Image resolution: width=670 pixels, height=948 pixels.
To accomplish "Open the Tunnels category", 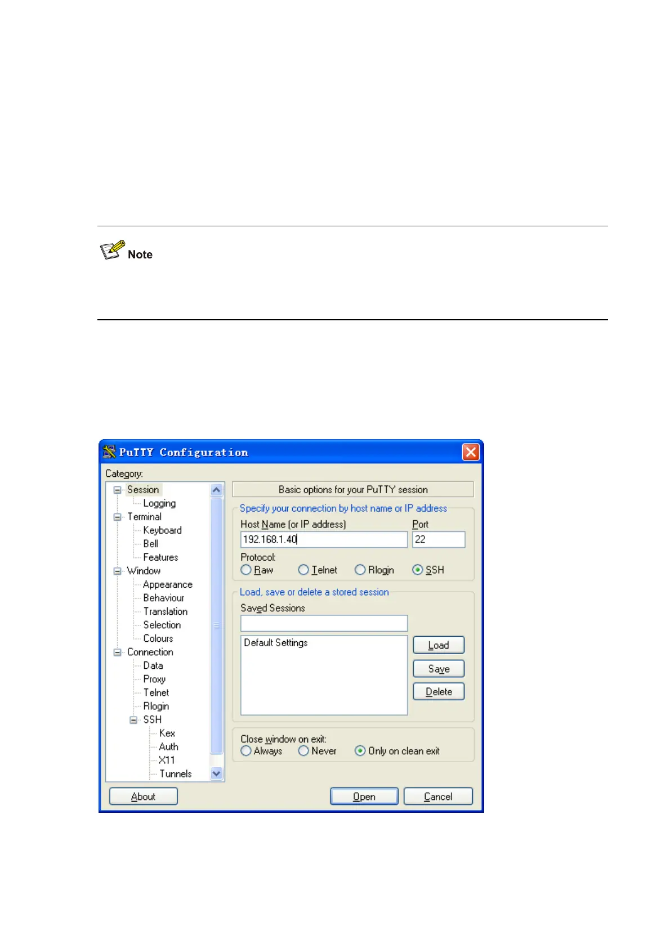I will tap(176, 773).
